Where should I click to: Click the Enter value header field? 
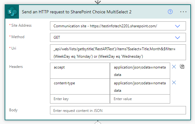pyautogui.click(x=140, y=99)
